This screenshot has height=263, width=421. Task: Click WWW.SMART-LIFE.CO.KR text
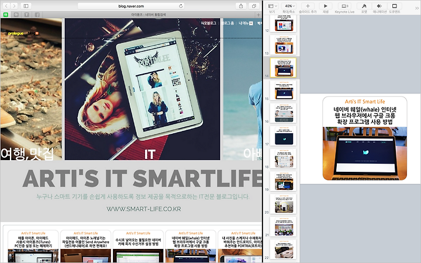144,209
